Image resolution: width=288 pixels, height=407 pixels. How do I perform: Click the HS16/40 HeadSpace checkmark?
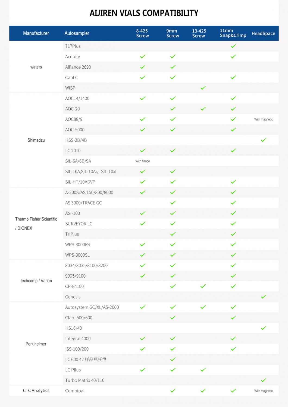[x=263, y=328]
